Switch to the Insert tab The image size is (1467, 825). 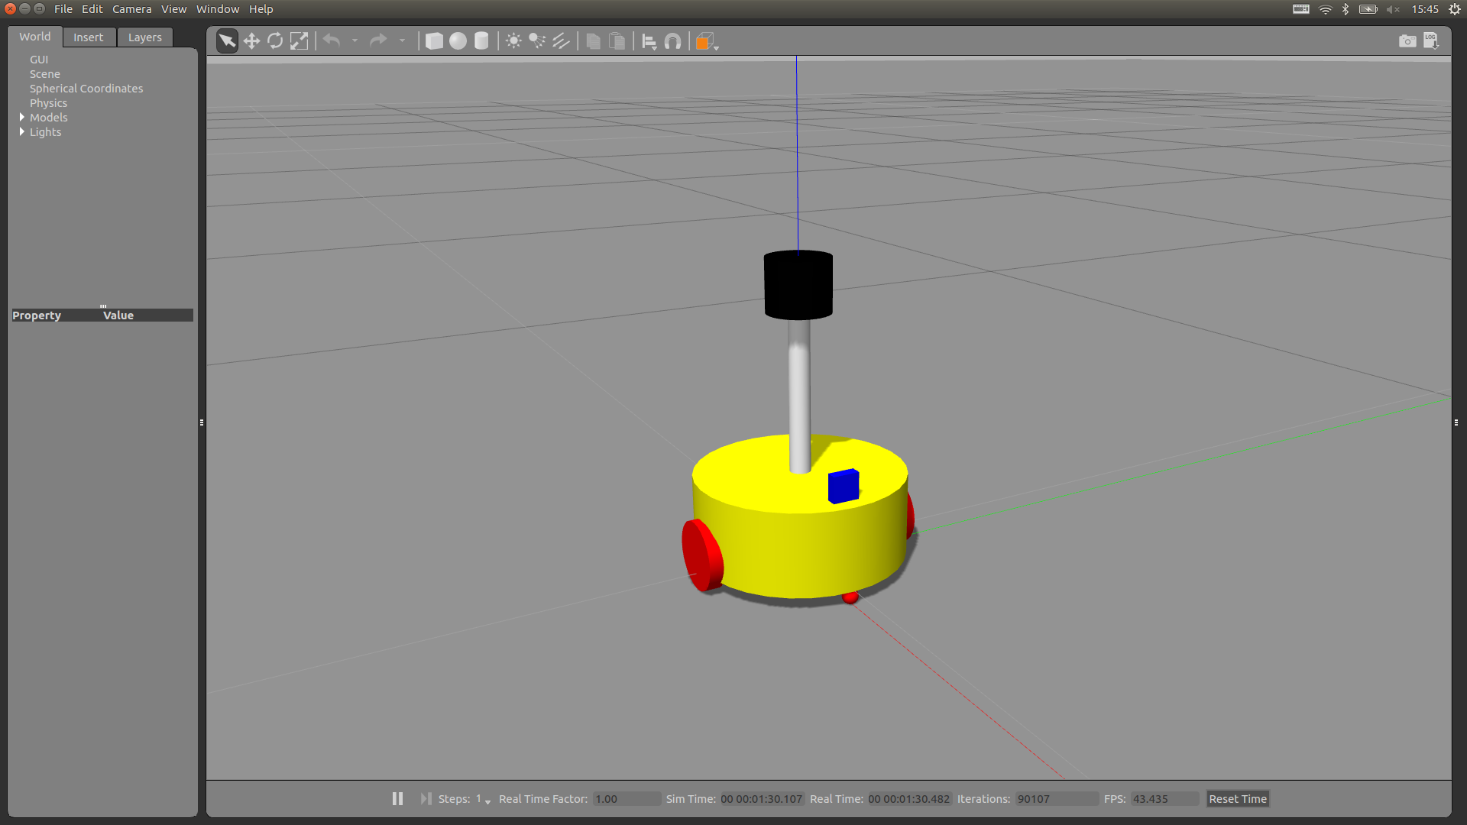coord(88,37)
